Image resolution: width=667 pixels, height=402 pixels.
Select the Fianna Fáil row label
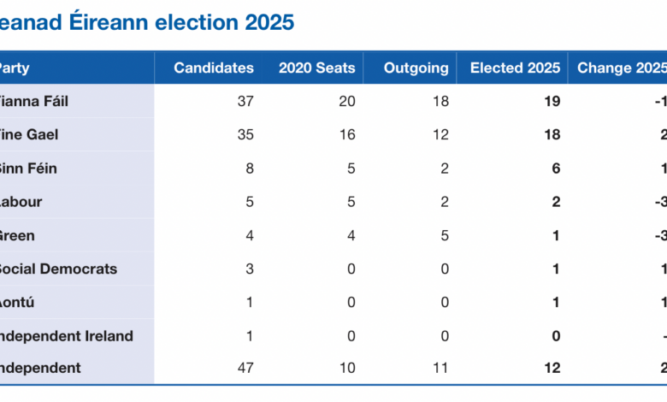tap(34, 102)
